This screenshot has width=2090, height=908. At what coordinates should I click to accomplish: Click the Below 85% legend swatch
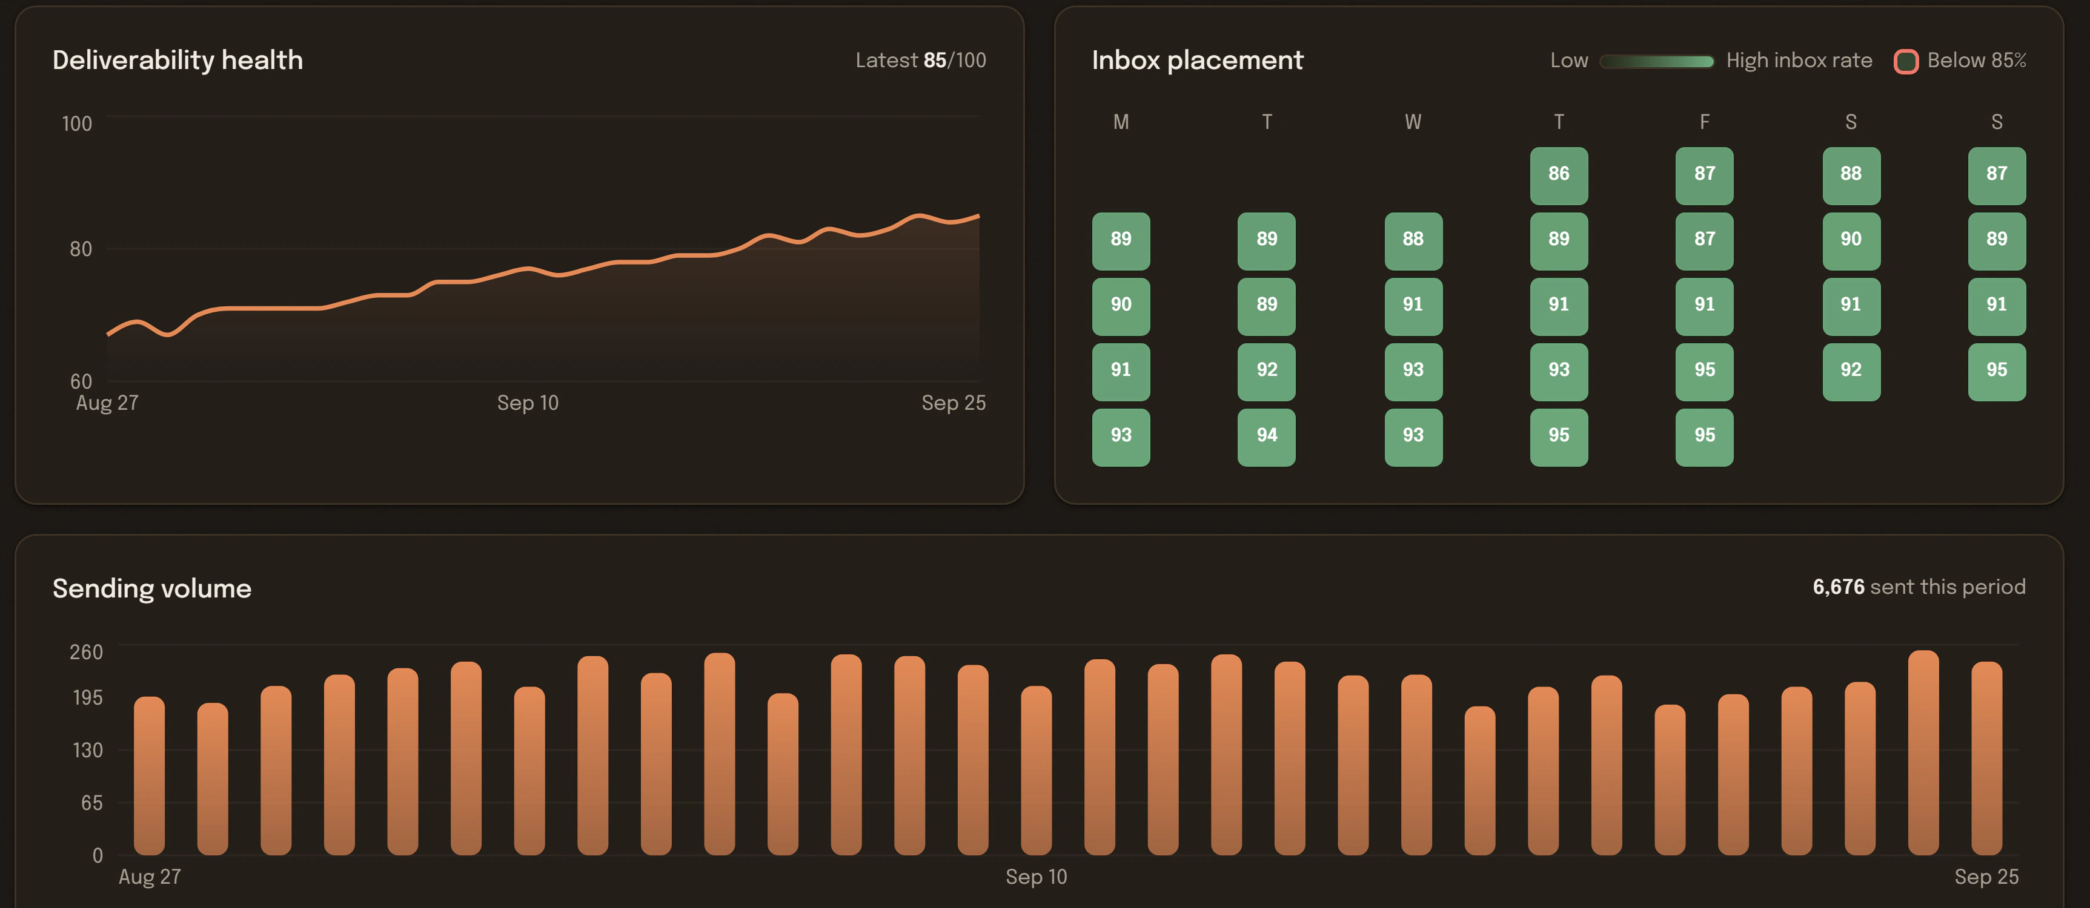1905,61
